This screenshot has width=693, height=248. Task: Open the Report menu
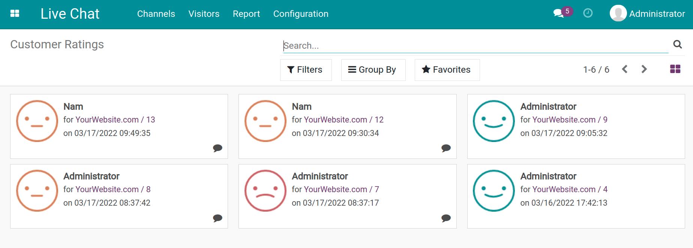point(246,14)
